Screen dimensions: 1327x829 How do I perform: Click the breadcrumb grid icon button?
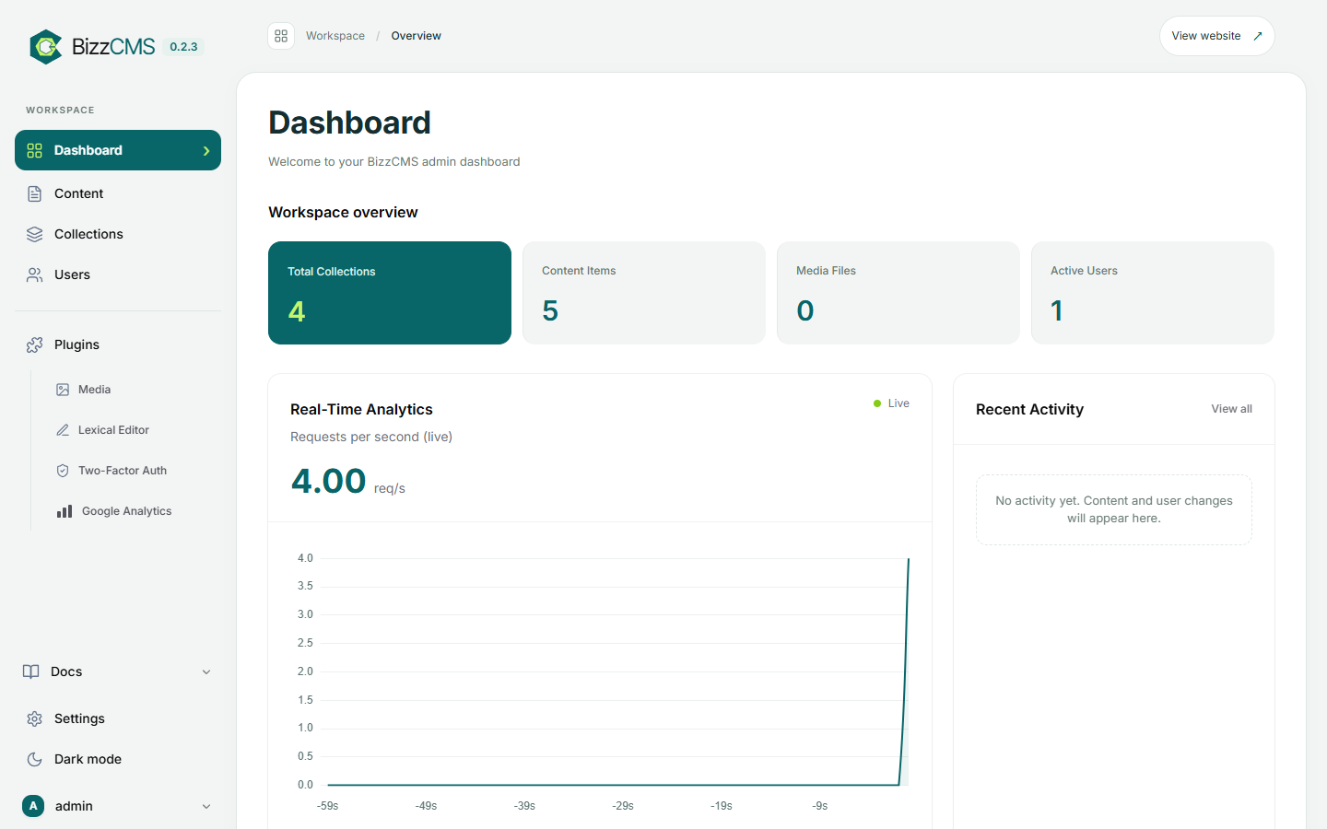pyautogui.click(x=281, y=36)
